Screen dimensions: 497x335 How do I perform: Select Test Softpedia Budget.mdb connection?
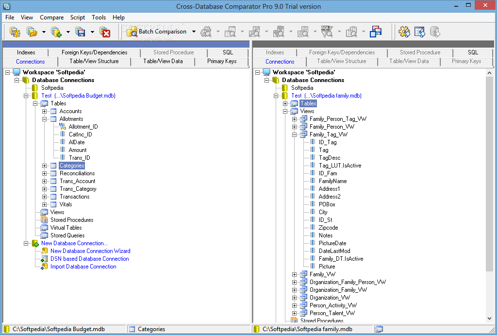pyautogui.click(x=78, y=96)
